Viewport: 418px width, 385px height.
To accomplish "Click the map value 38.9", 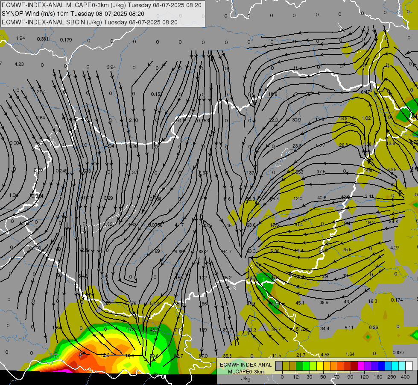I will (324, 302).
